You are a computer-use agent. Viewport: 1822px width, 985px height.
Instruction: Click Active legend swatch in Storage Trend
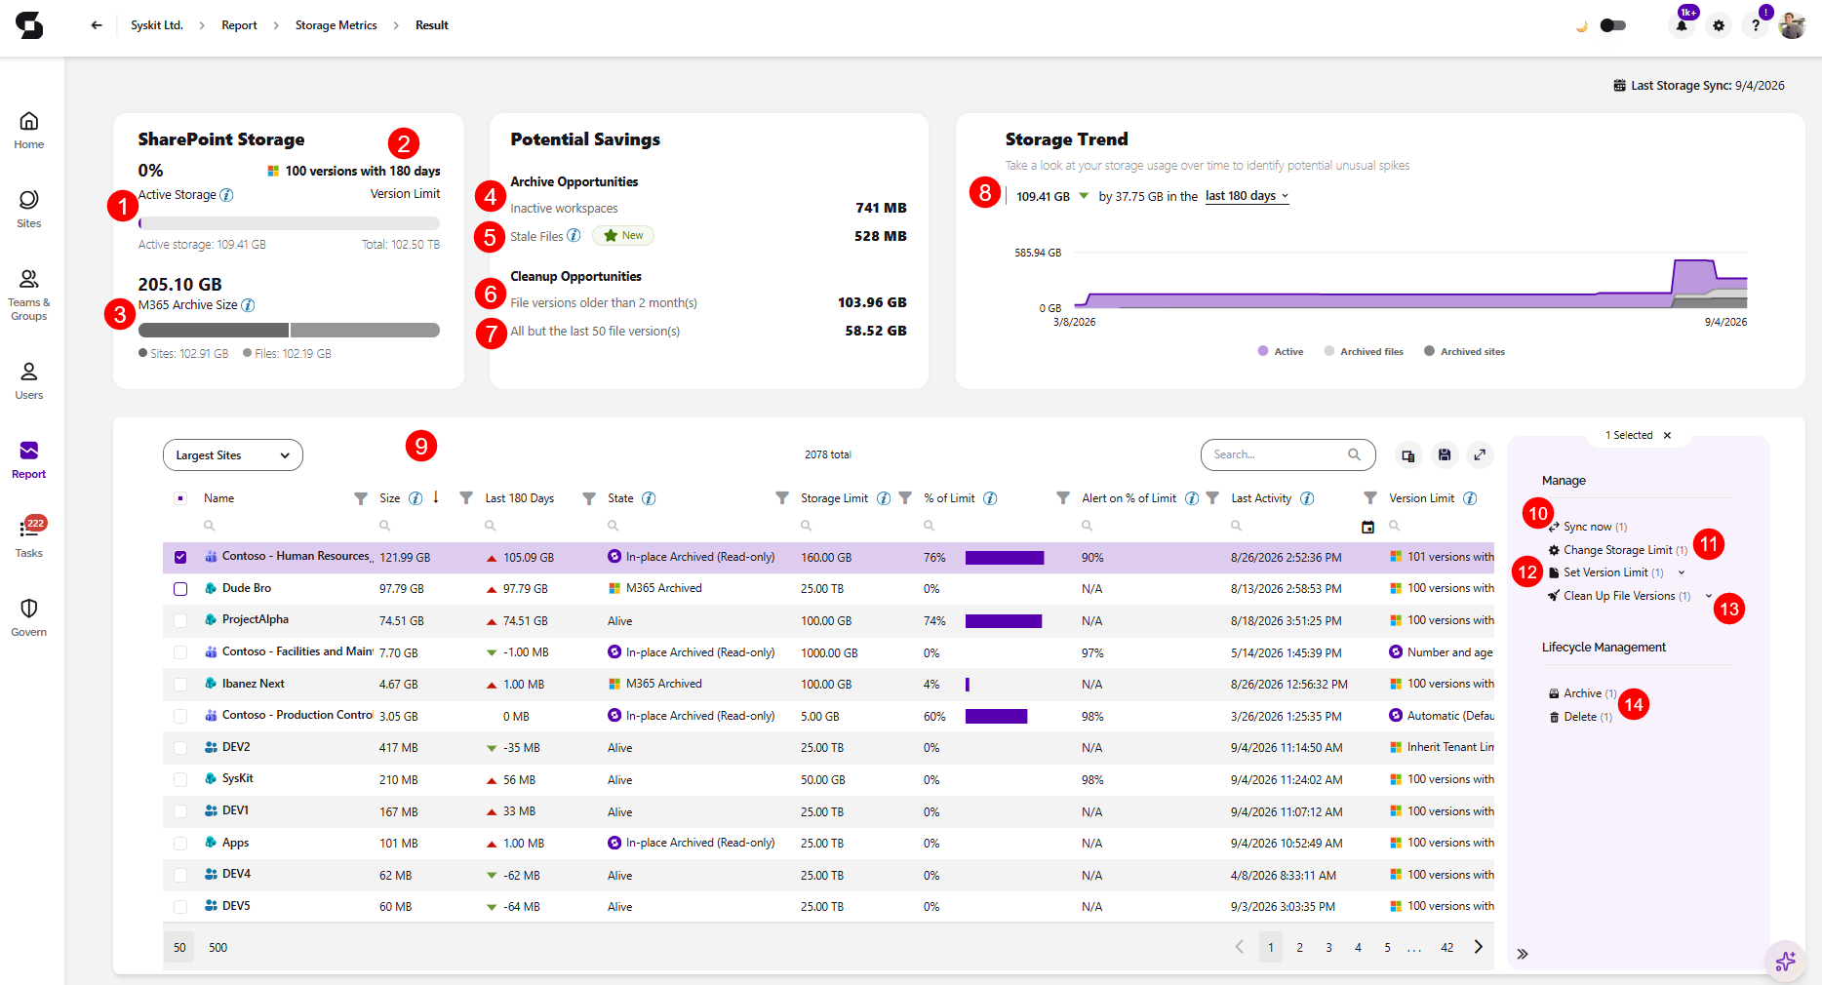click(x=1263, y=351)
